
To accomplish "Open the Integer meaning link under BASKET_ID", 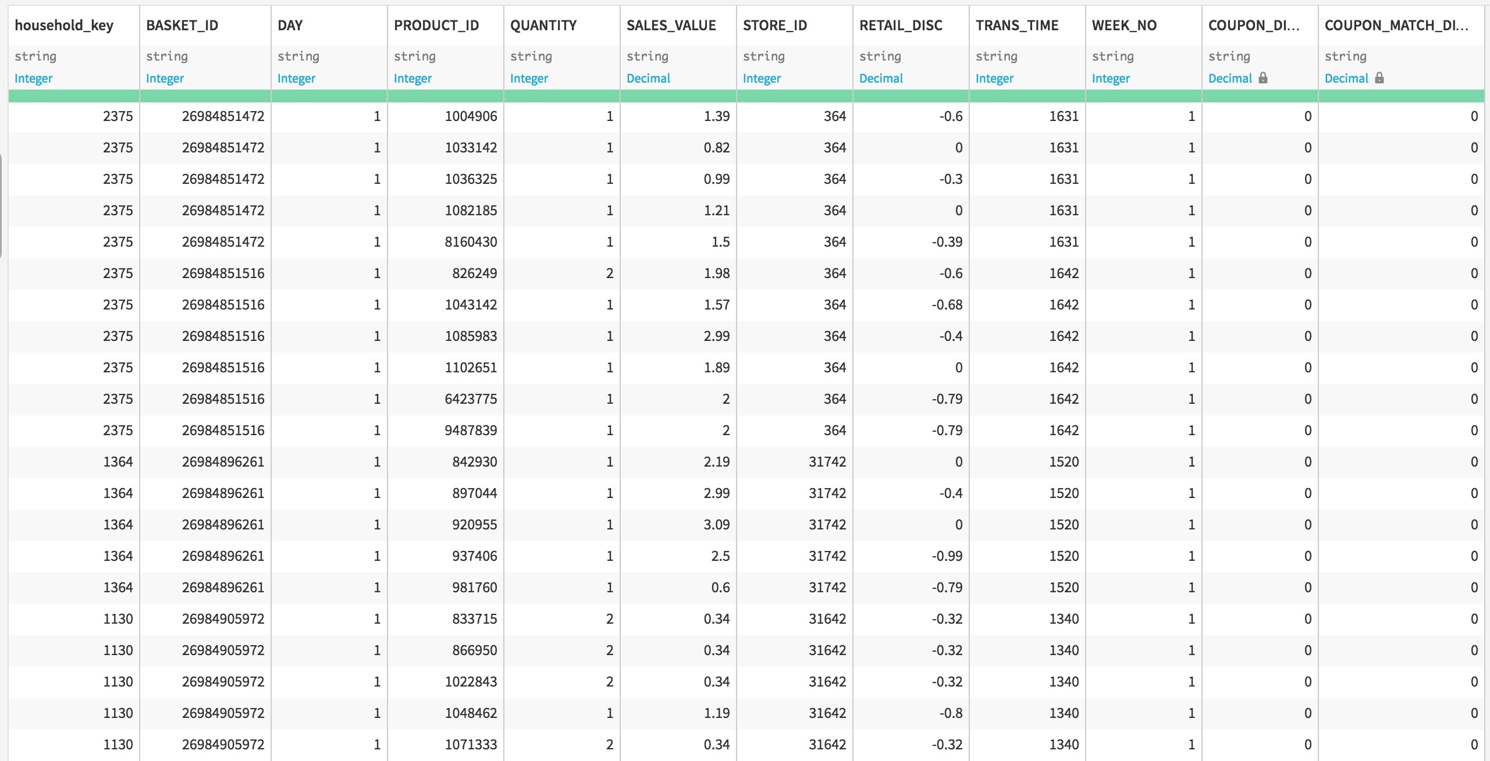I will click(x=165, y=79).
